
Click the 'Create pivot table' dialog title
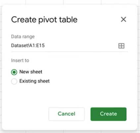point(44,20)
